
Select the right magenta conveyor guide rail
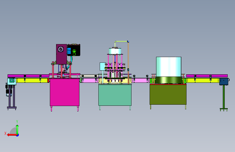click(x=207, y=76)
